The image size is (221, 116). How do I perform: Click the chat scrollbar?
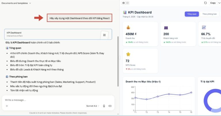[x=118, y=61]
